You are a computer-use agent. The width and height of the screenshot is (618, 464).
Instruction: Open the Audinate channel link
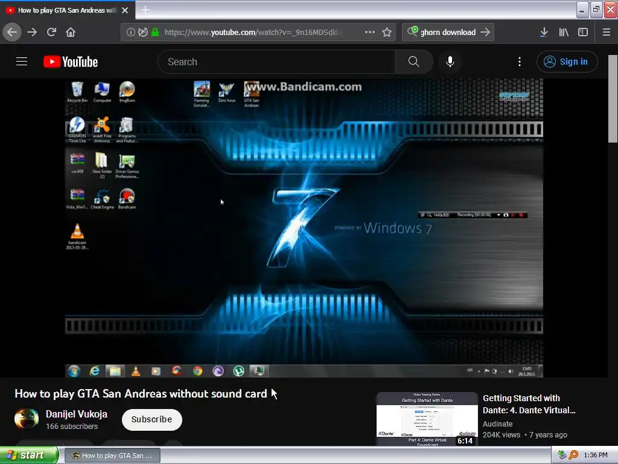pos(498,424)
